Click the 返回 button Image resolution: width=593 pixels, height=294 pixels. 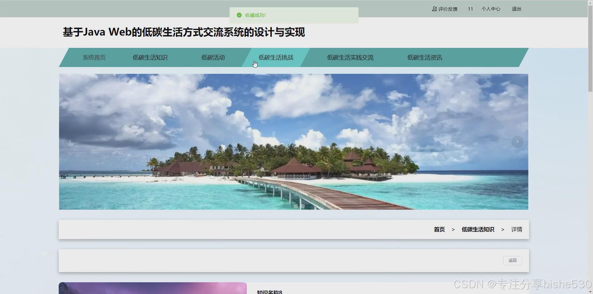point(512,260)
